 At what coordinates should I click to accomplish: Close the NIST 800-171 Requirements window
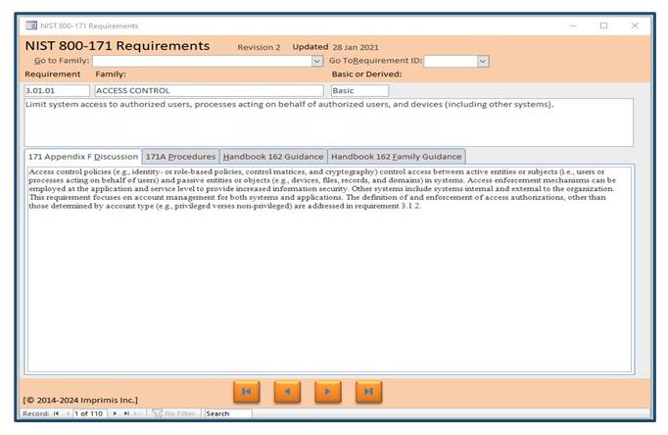click(635, 25)
